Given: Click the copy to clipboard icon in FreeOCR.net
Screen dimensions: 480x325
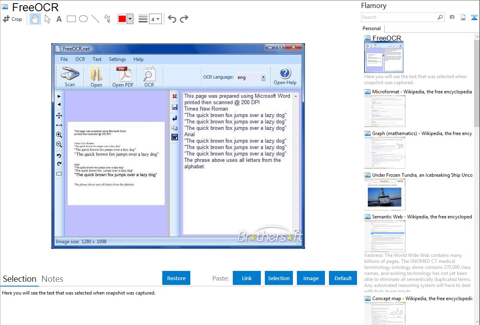Looking at the screenshot, I should [174, 128].
